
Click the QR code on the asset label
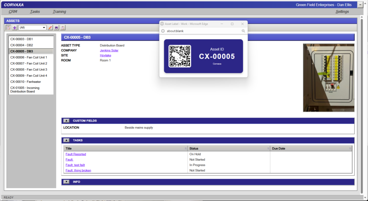(180, 56)
